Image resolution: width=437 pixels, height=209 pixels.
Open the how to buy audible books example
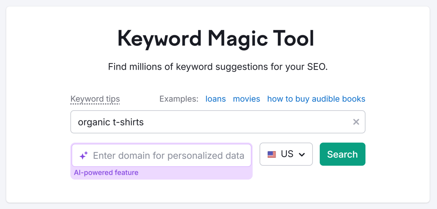(316, 99)
